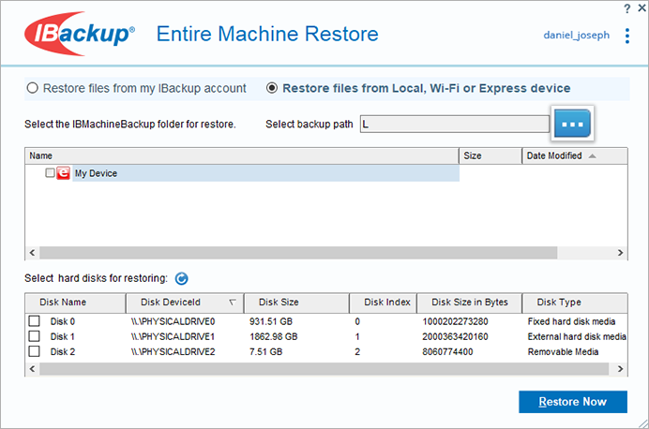The image size is (649, 429).
Task: Check the Disk 0 checkbox
Action: pyautogui.click(x=35, y=321)
